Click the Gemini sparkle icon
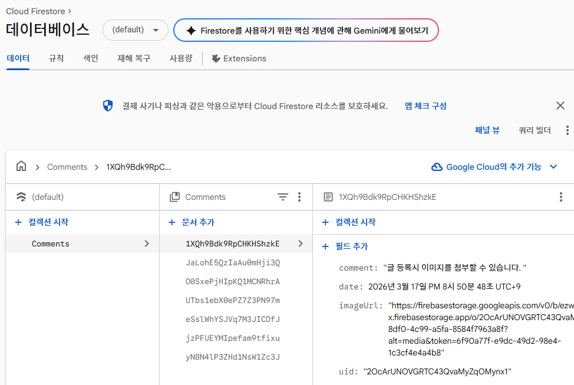The width and height of the screenshot is (574, 385). click(191, 31)
